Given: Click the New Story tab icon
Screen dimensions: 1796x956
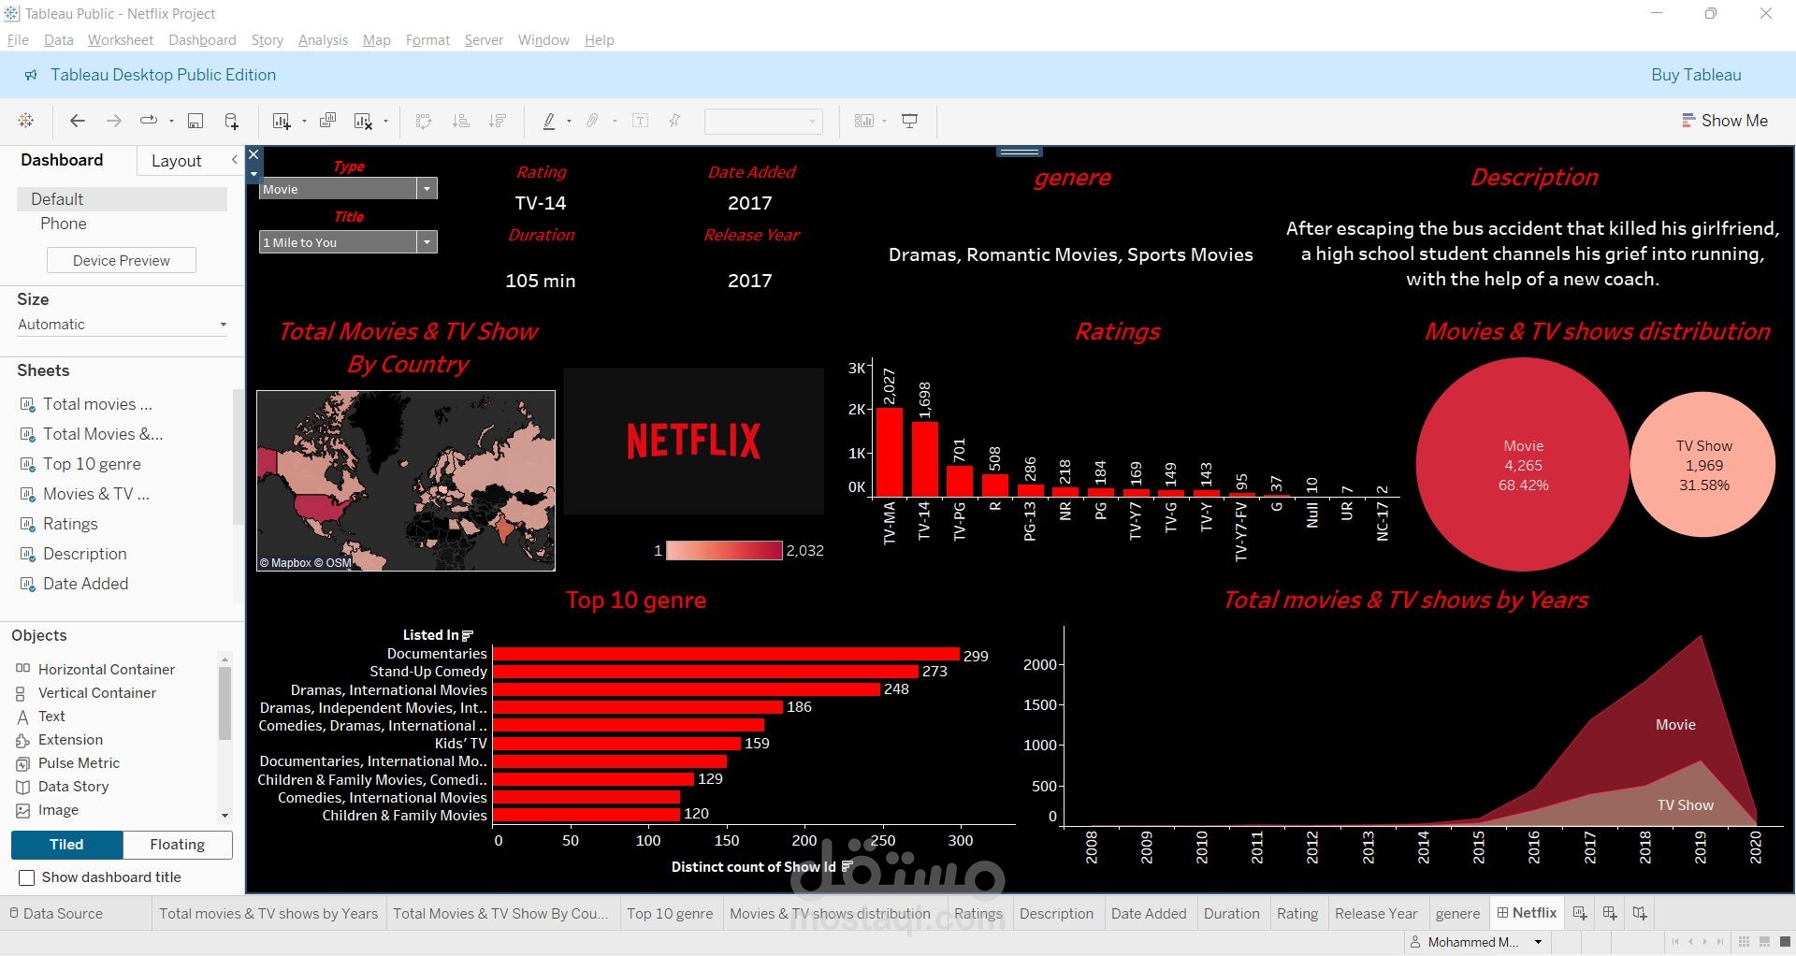Looking at the screenshot, I should point(1640,913).
